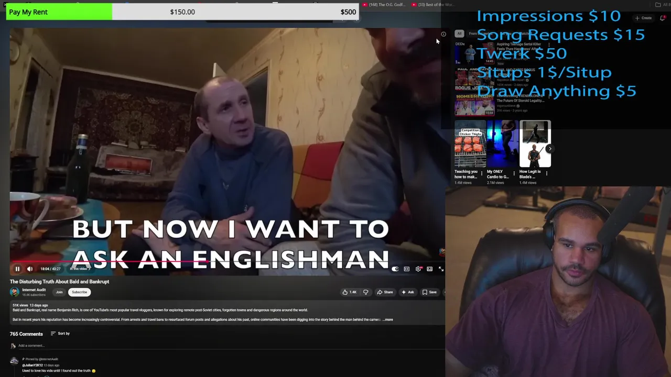Viewport: 671px width, 377px height.
Task: Click the info icon beside video
Action: pyautogui.click(x=443, y=35)
